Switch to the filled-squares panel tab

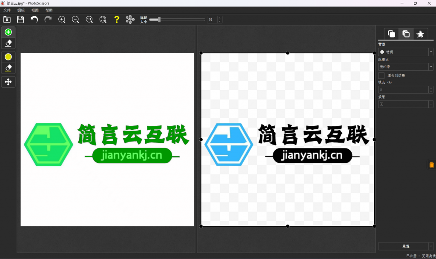point(392,34)
